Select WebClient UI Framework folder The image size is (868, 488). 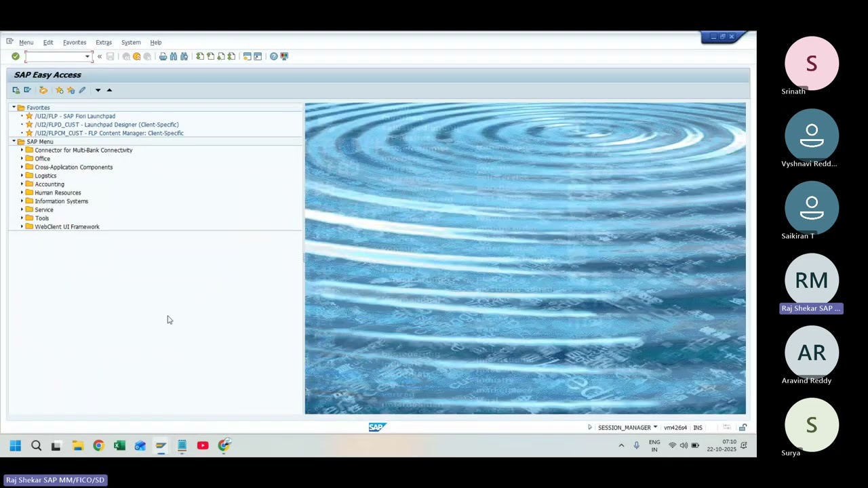[67, 226]
